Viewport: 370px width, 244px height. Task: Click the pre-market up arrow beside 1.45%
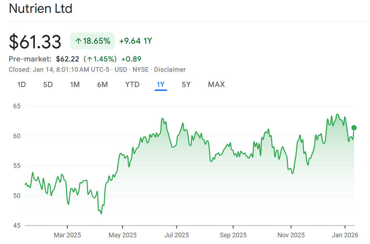pos(90,59)
